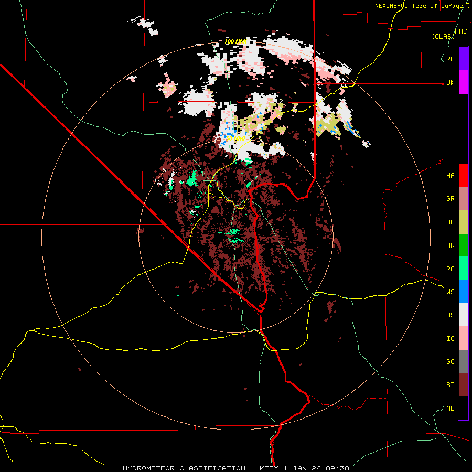Pick the blue WS legend swatch
Screen dimensions: 472x472
coord(463,292)
